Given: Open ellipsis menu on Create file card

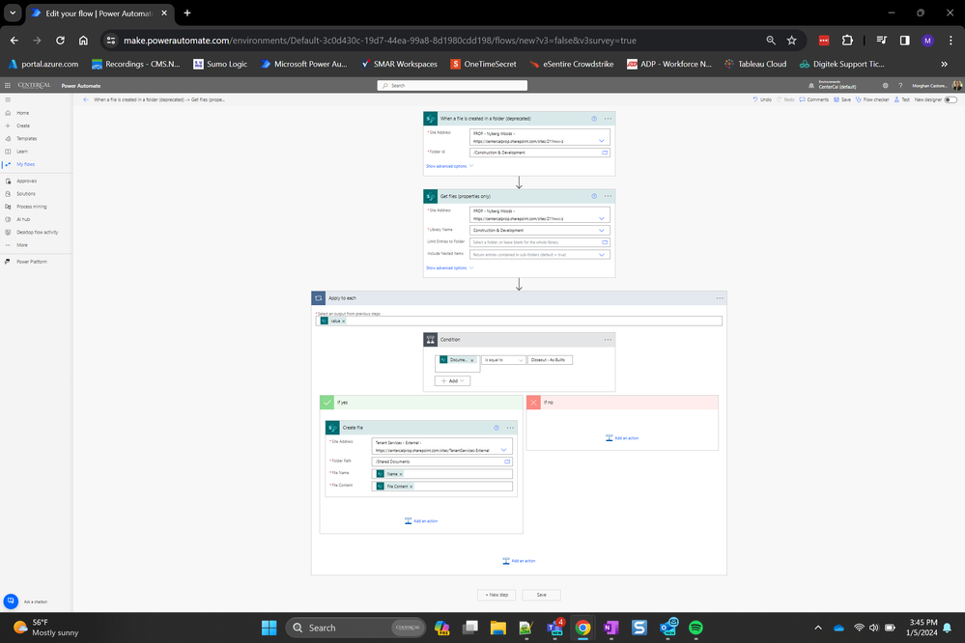Looking at the screenshot, I should pyautogui.click(x=510, y=428).
